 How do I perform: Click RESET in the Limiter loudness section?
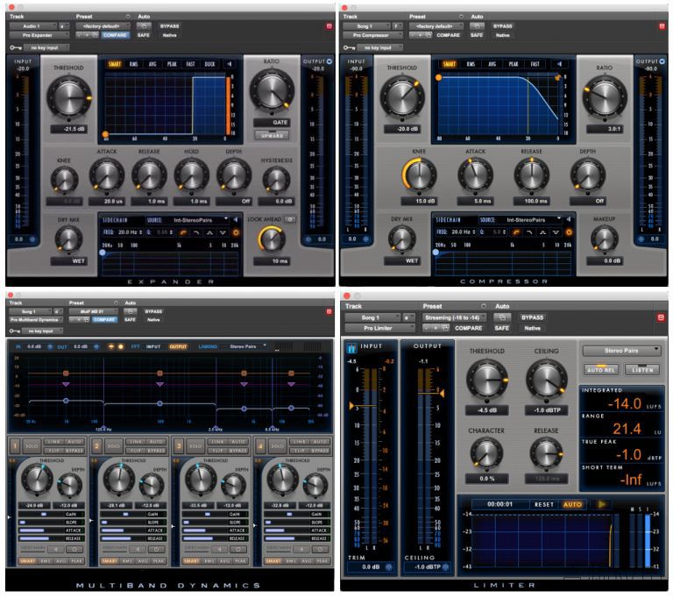[543, 504]
